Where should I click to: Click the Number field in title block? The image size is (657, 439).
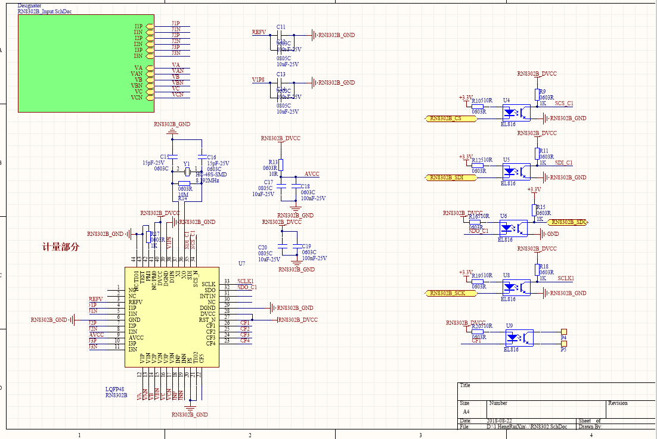click(546, 409)
